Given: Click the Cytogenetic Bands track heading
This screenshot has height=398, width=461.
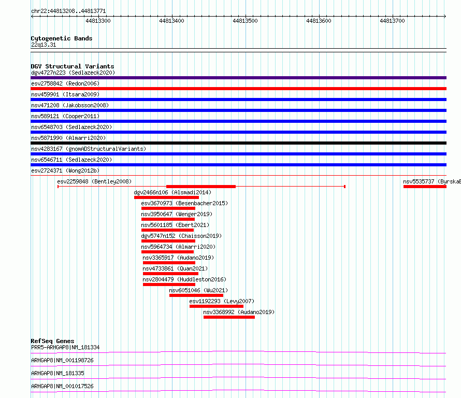Looking at the screenshot, I should [x=62, y=38].
